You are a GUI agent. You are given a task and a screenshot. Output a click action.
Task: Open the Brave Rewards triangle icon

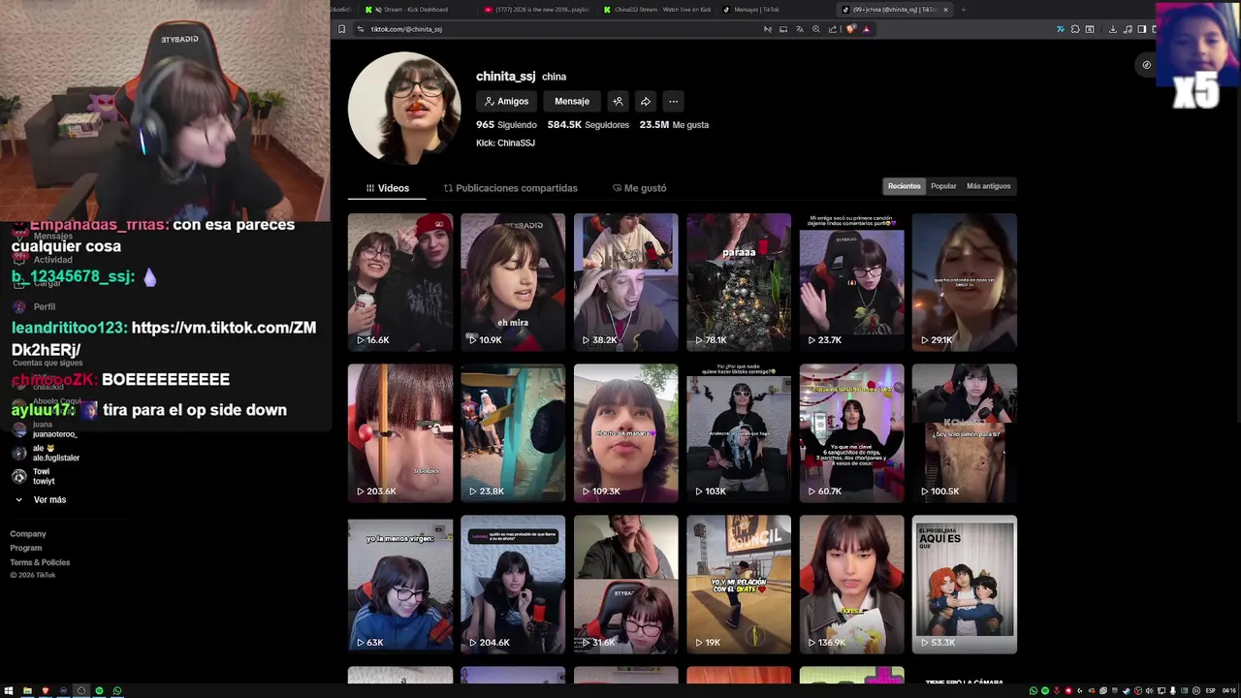pyautogui.click(x=866, y=29)
